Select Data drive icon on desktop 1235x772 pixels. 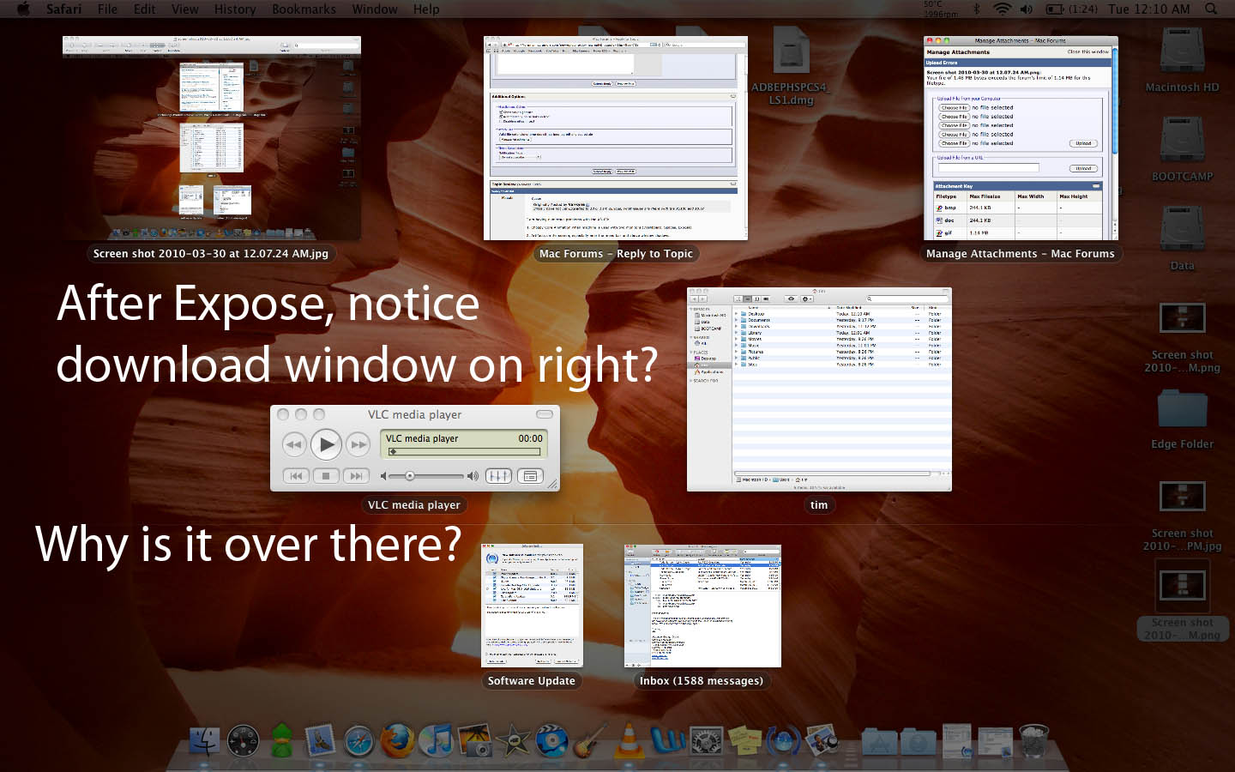1182,238
